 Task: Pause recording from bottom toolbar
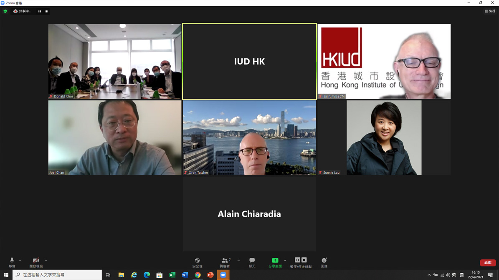tap(298, 260)
